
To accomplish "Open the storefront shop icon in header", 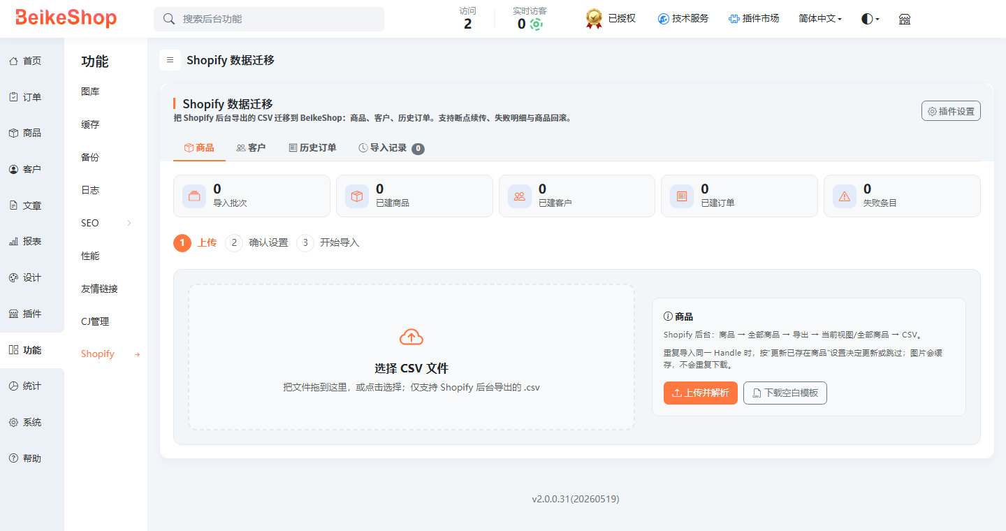I will click(905, 19).
